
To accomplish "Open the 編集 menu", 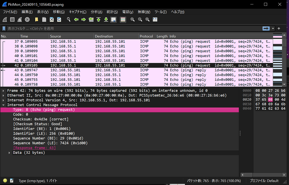I will (x=27, y=12).
